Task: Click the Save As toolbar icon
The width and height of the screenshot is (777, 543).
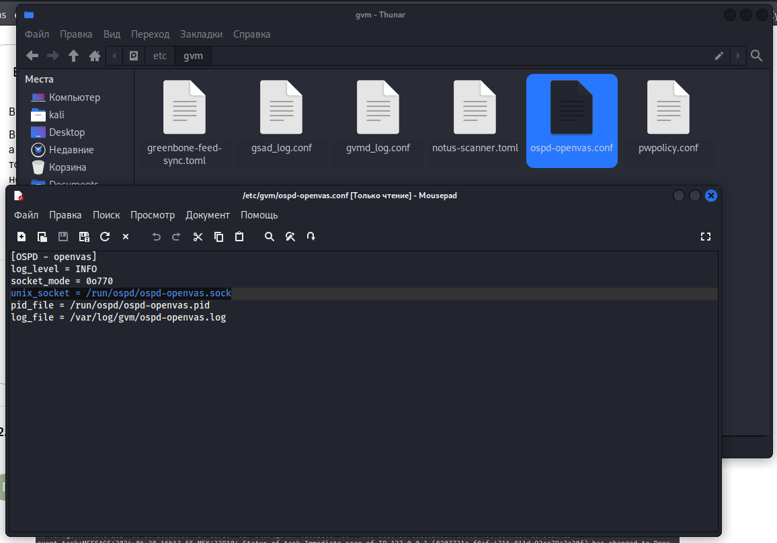Action: point(84,237)
